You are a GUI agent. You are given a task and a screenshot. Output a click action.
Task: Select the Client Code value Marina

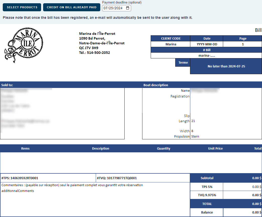[171, 44]
